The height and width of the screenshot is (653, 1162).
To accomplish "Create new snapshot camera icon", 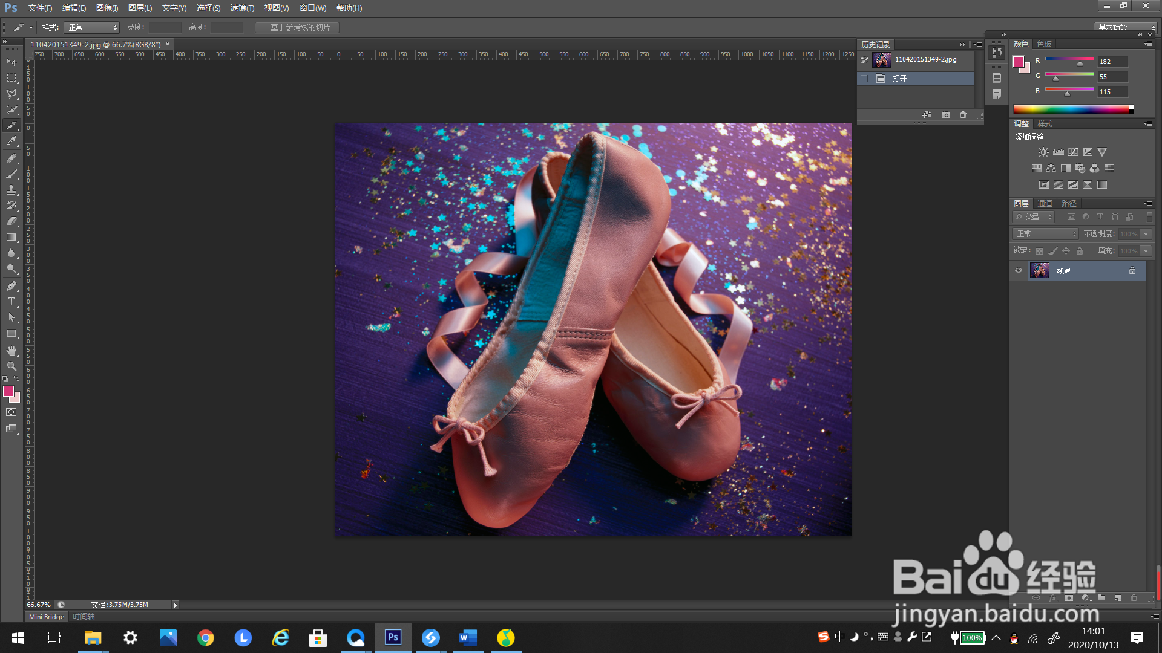I will (946, 115).
